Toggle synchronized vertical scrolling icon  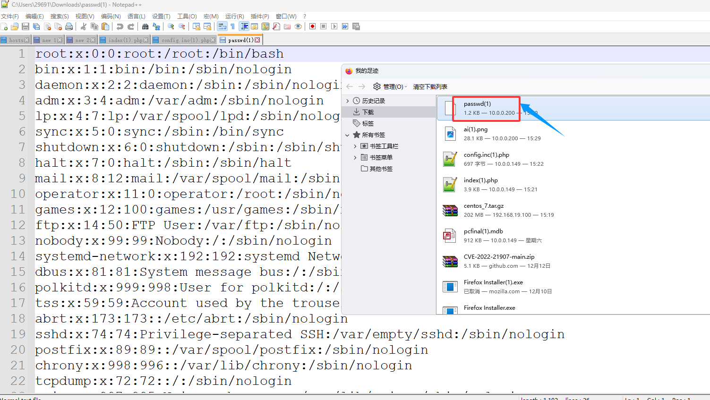[x=197, y=26]
